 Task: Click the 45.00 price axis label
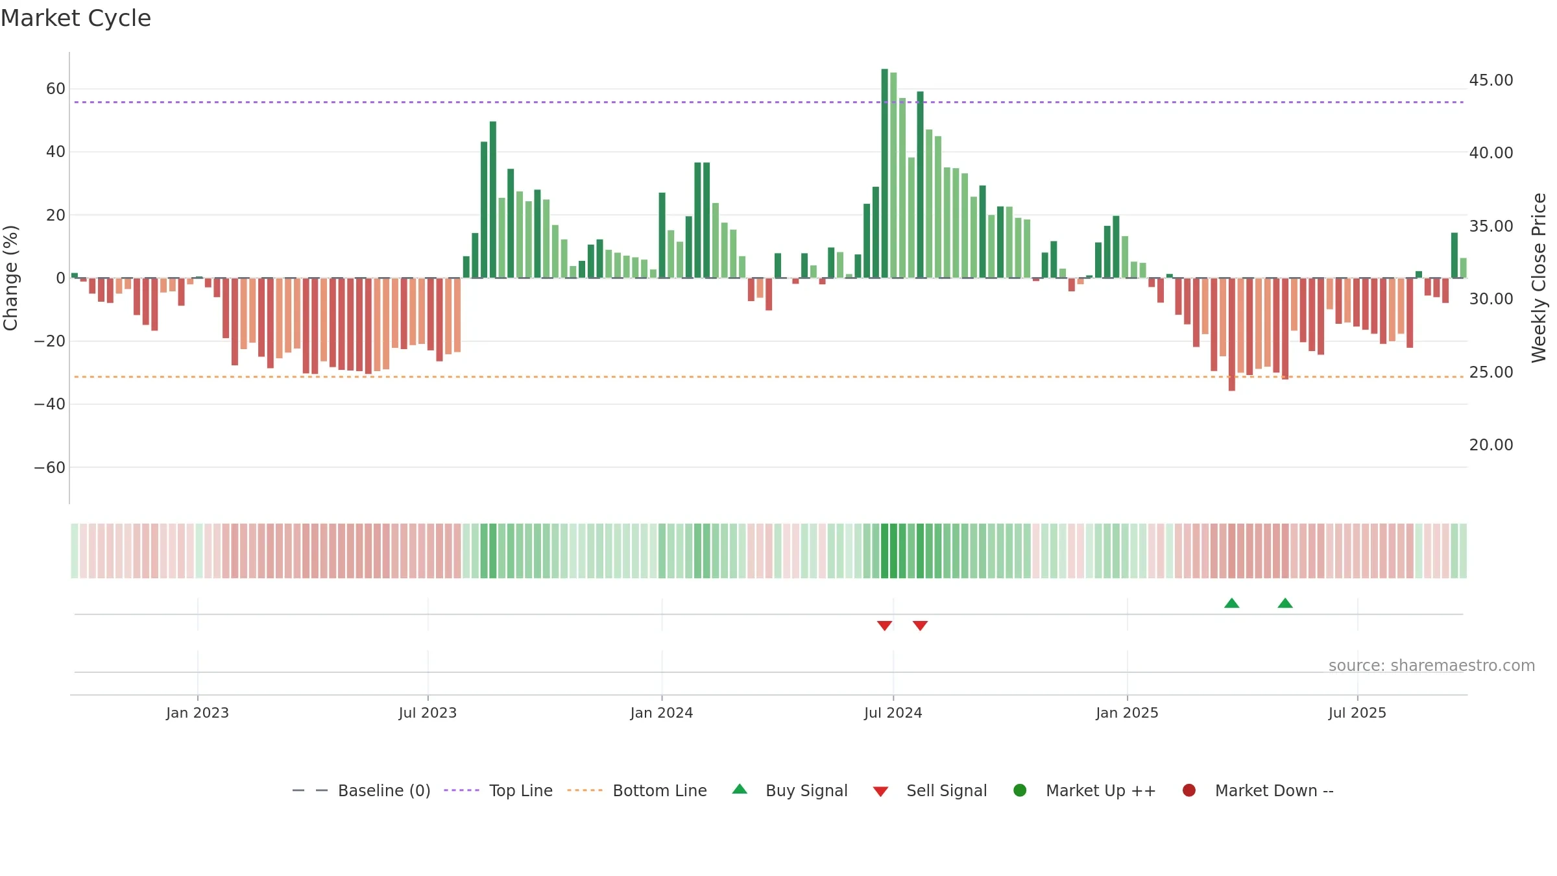(1491, 80)
